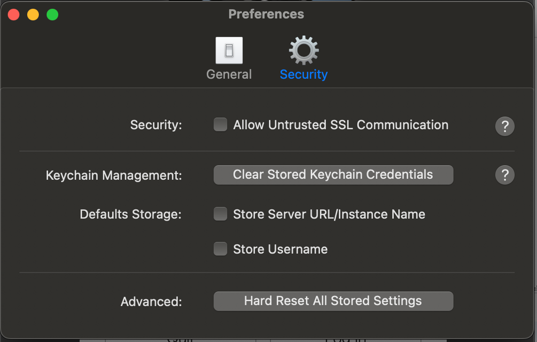Clear Stored Keychain Credentials
537x342 pixels.
pyautogui.click(x=334, y=175)
